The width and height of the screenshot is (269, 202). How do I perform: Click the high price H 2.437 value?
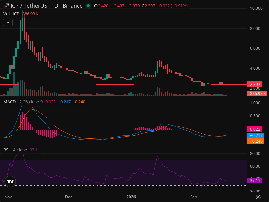pos(117,6)
